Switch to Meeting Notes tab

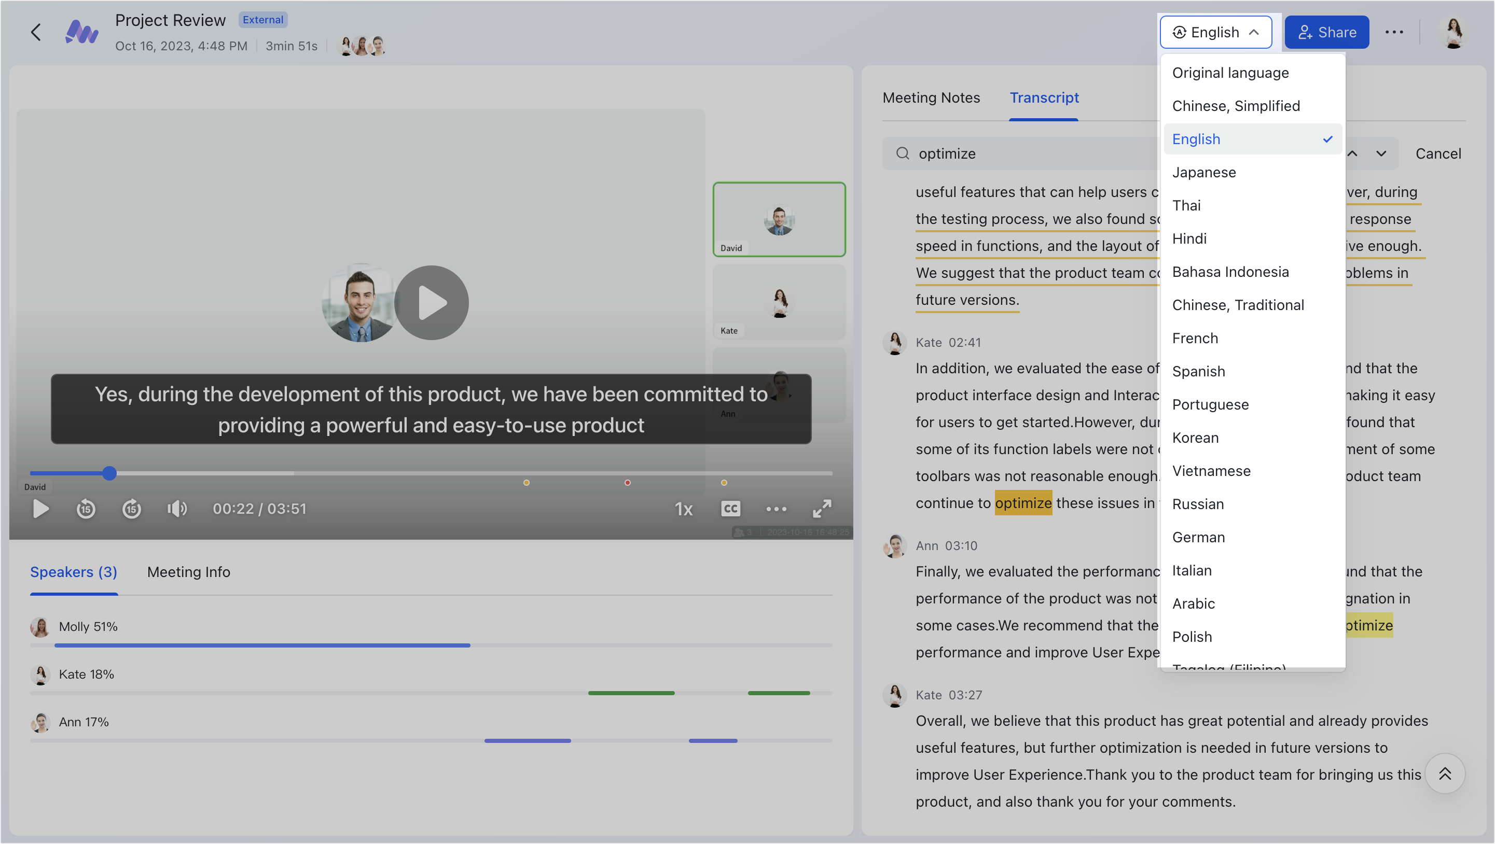coord(931,97)
